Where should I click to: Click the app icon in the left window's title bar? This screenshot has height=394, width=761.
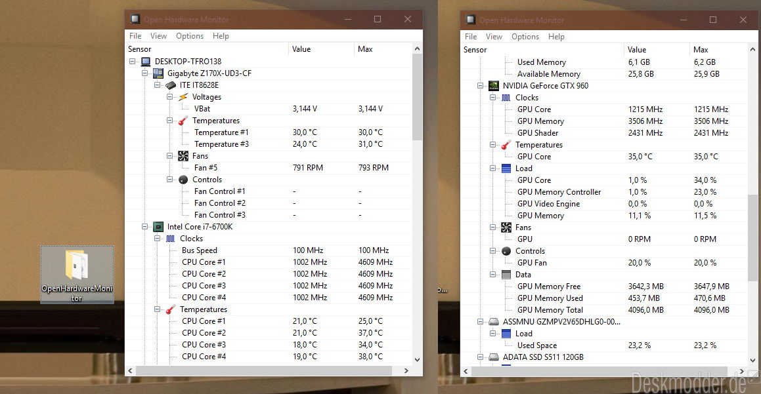(135, 20)
